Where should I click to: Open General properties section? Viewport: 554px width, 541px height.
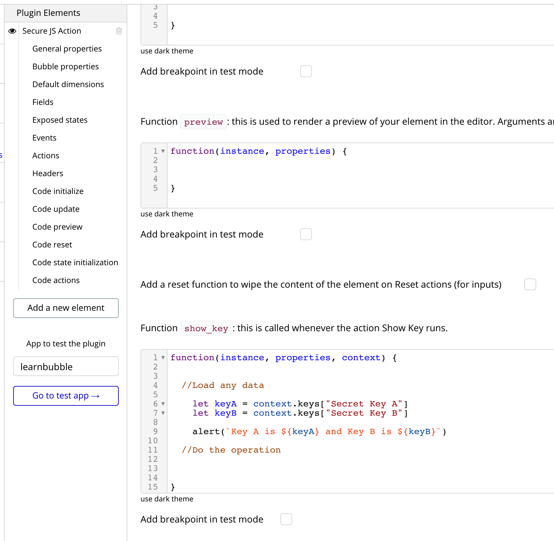coord(67,49)
